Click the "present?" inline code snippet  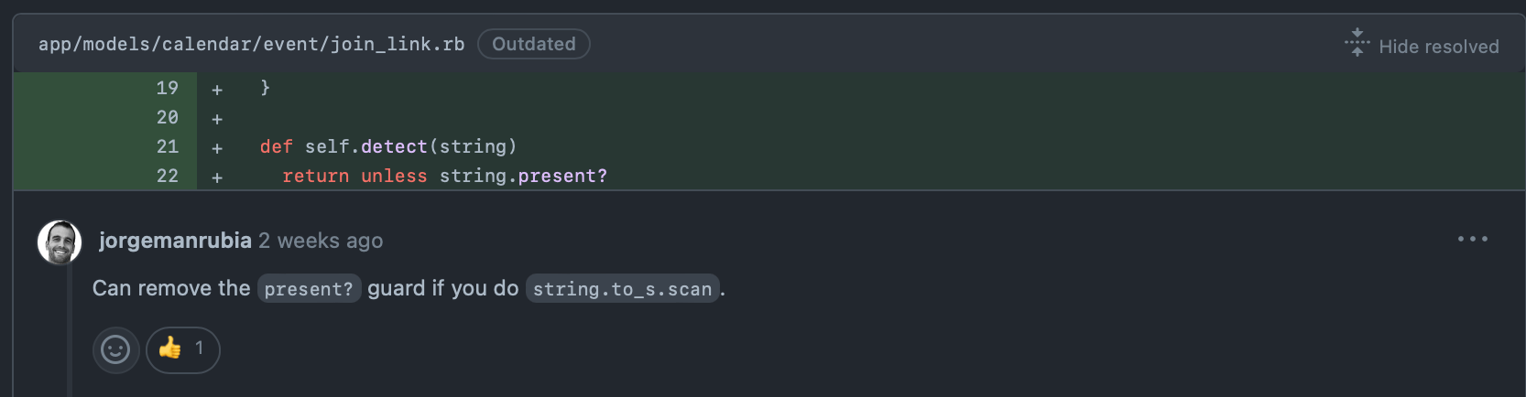(309, 289)
